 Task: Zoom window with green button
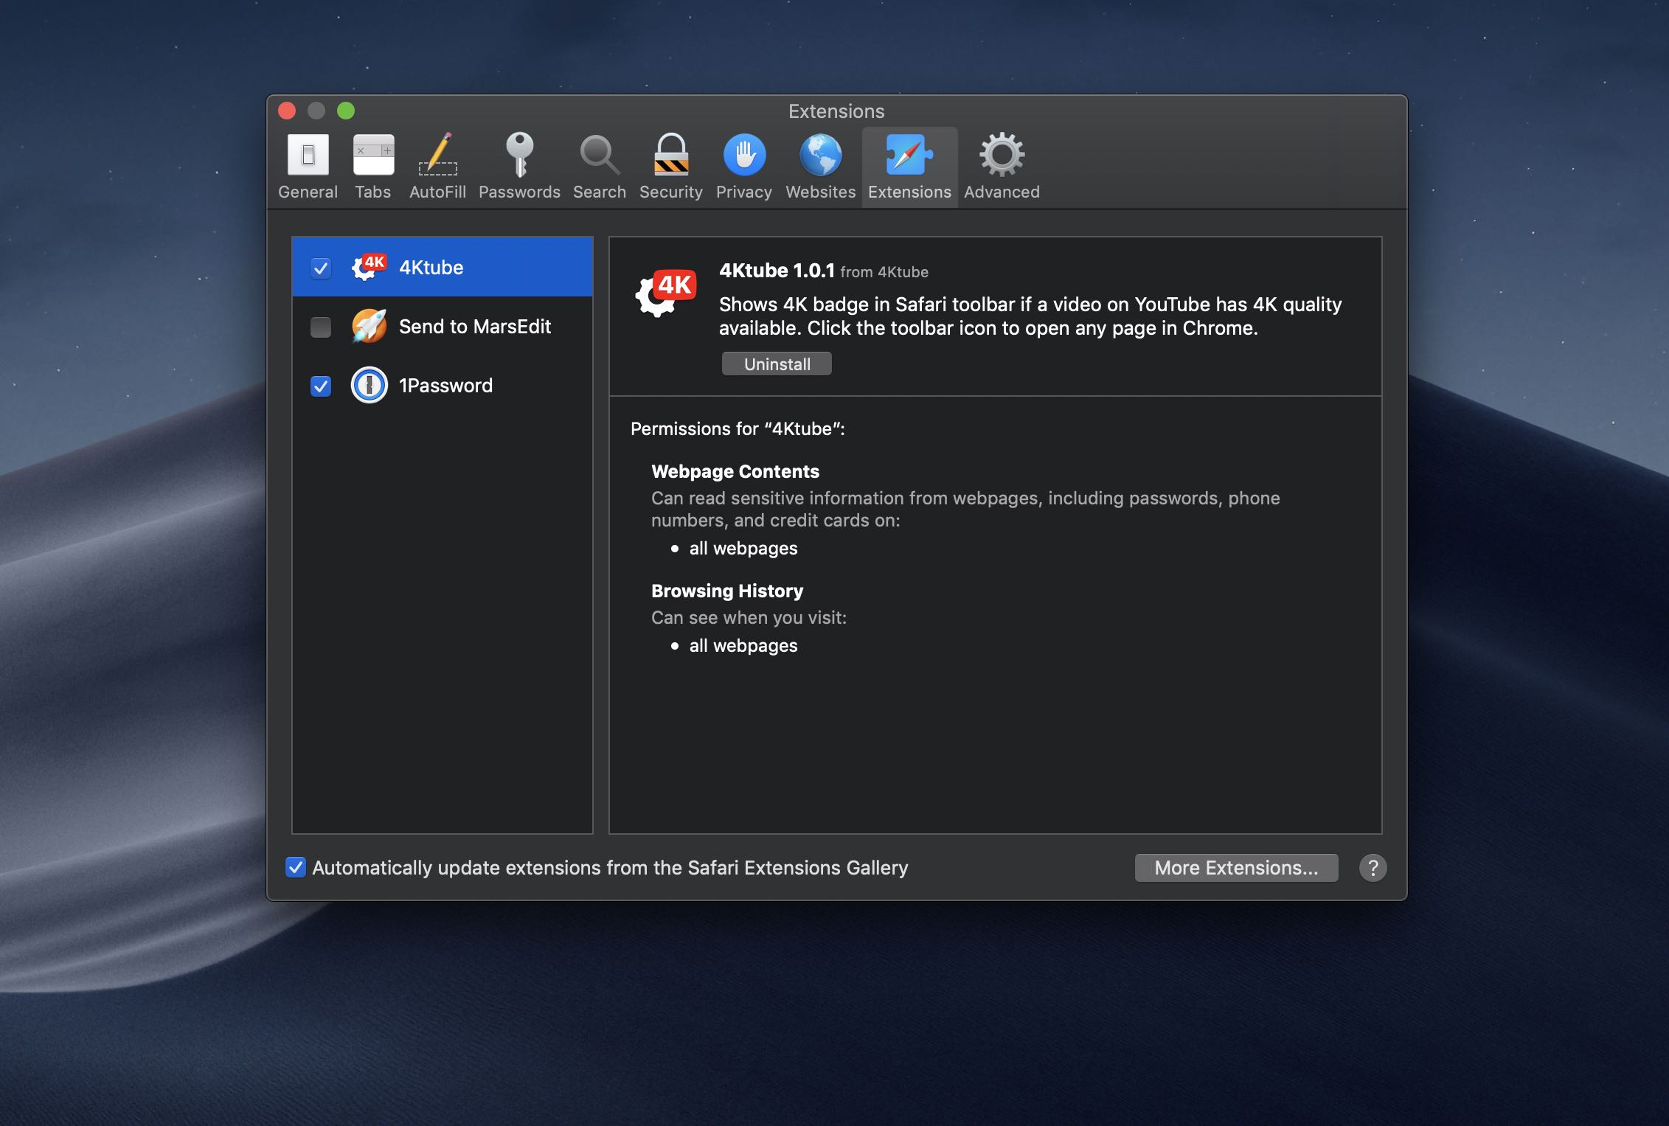tap(346, 111)
